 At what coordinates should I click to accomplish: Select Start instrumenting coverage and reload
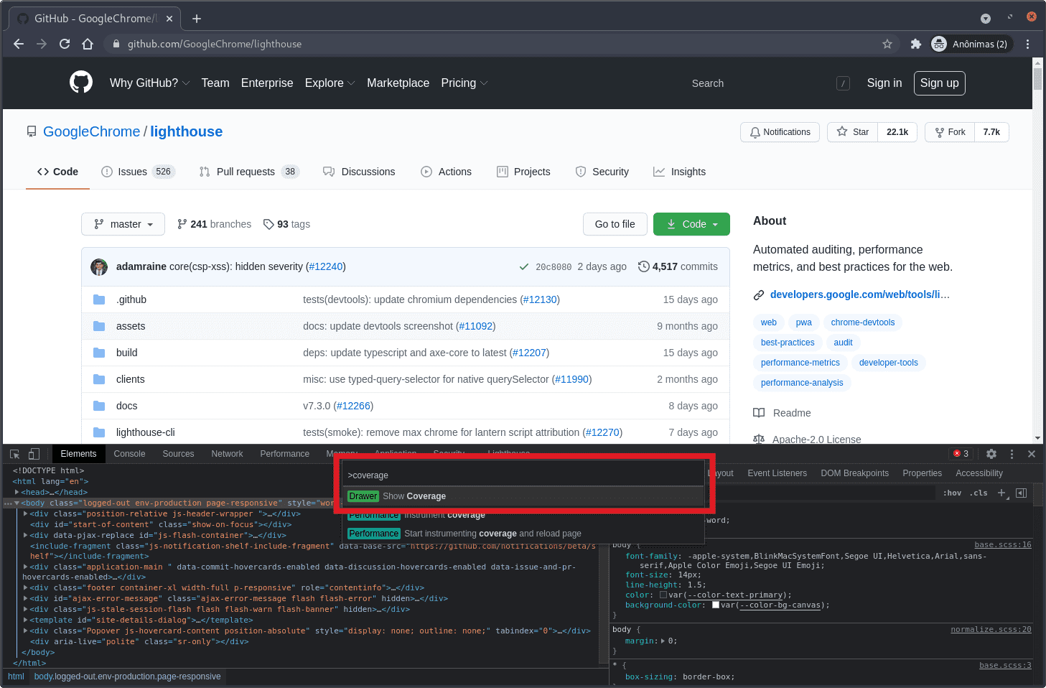524,534
